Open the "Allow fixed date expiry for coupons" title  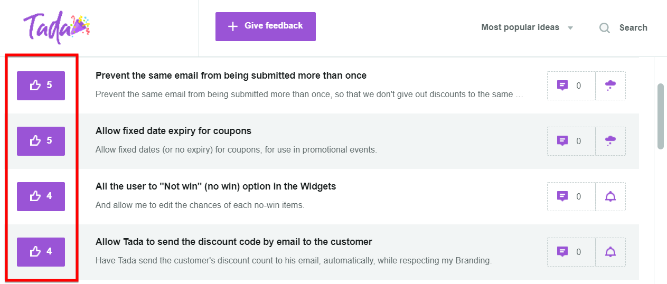tap(173, 131)
